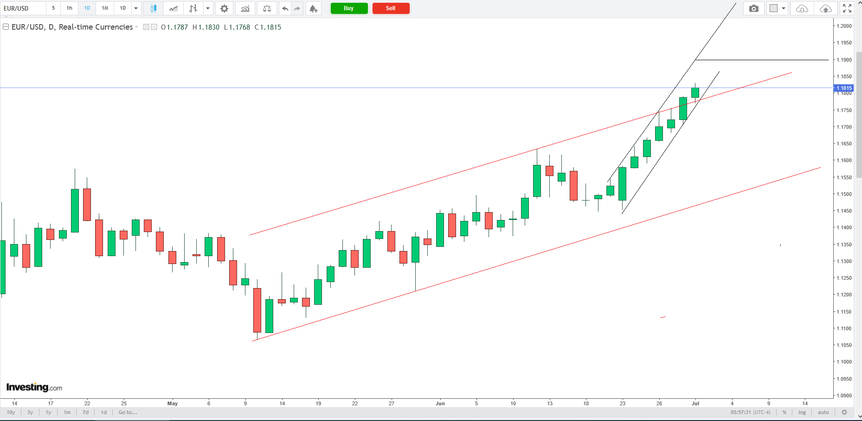Screen dimensions: 862x421
Task: Toggle auto scale at bottom right
Action: coord(823,412)
